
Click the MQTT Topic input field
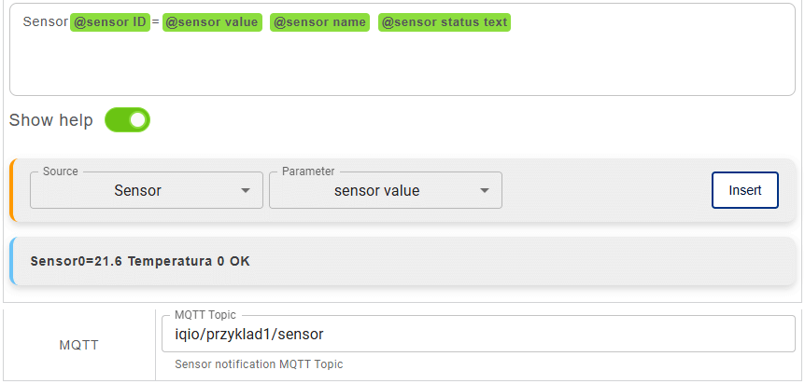coord(476,334)
